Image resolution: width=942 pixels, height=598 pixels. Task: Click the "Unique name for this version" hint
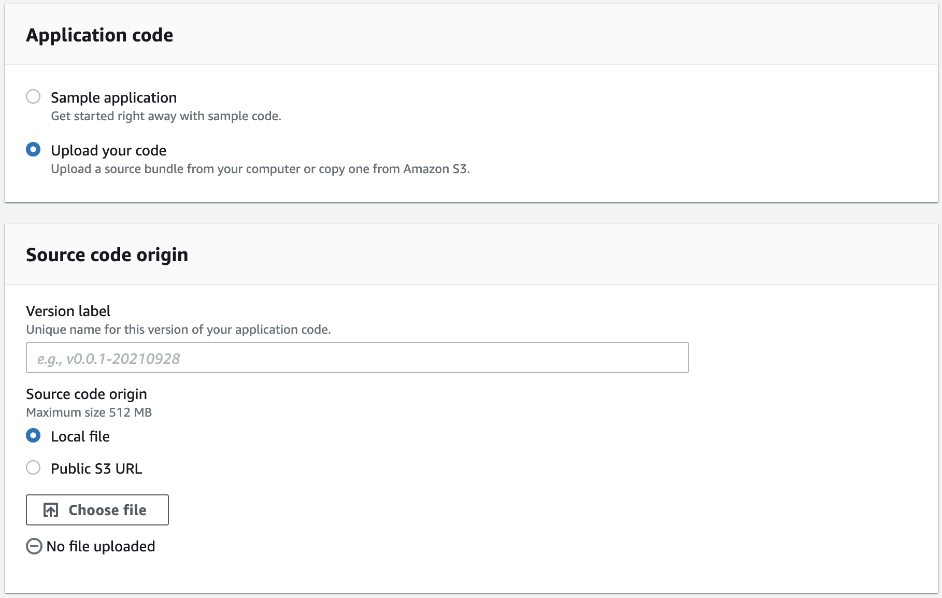coord(178,330)
